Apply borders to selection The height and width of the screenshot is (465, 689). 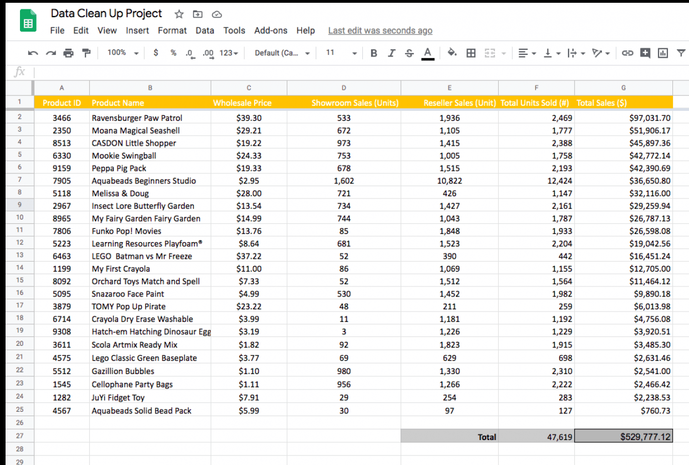tap(471, 53)
